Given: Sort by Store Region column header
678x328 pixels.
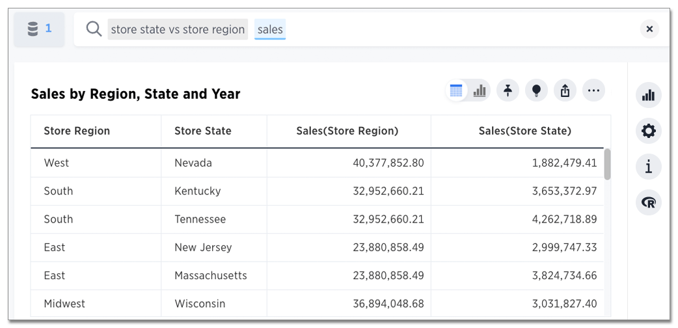Looking at the screenshot, I should [x=77, y=131].
